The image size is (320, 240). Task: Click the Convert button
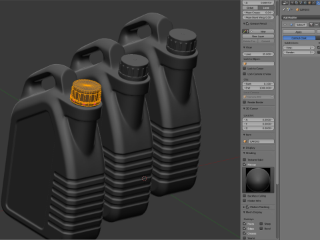[266, 41]
